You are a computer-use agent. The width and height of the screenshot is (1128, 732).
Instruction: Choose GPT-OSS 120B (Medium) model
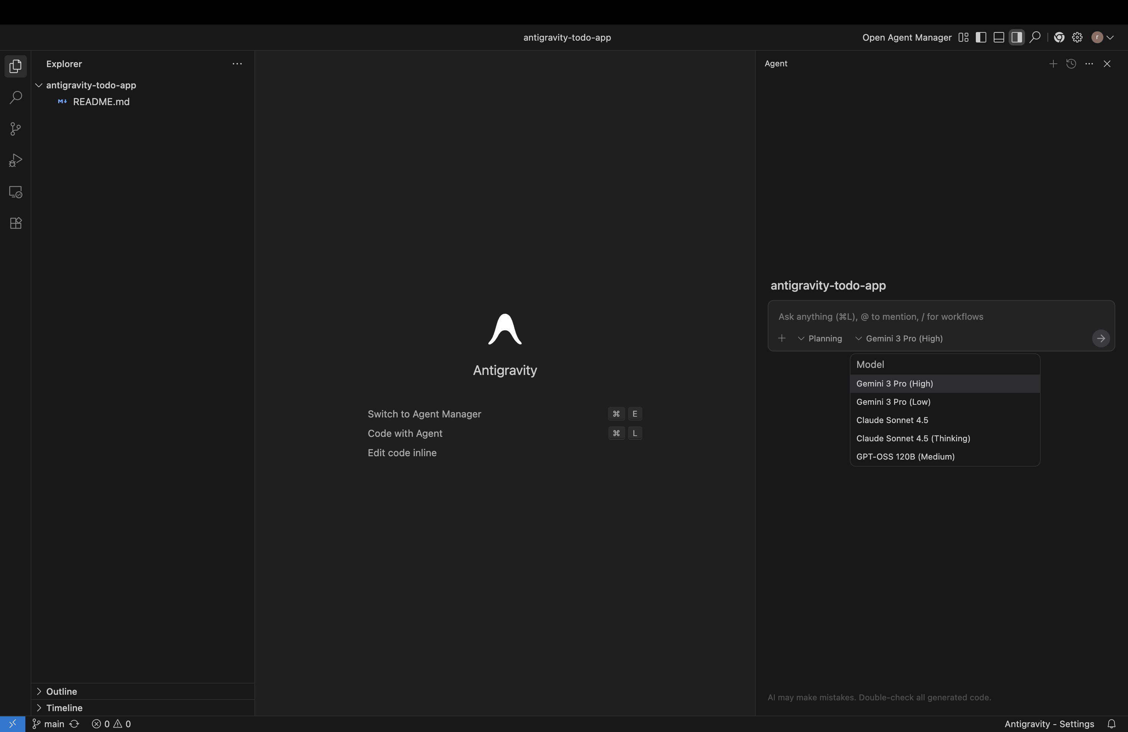pos(905,457)
